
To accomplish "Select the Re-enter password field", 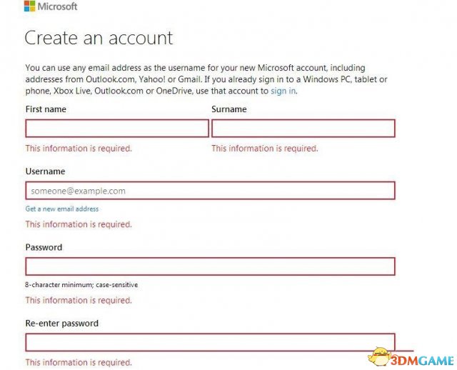I will 210,342.
